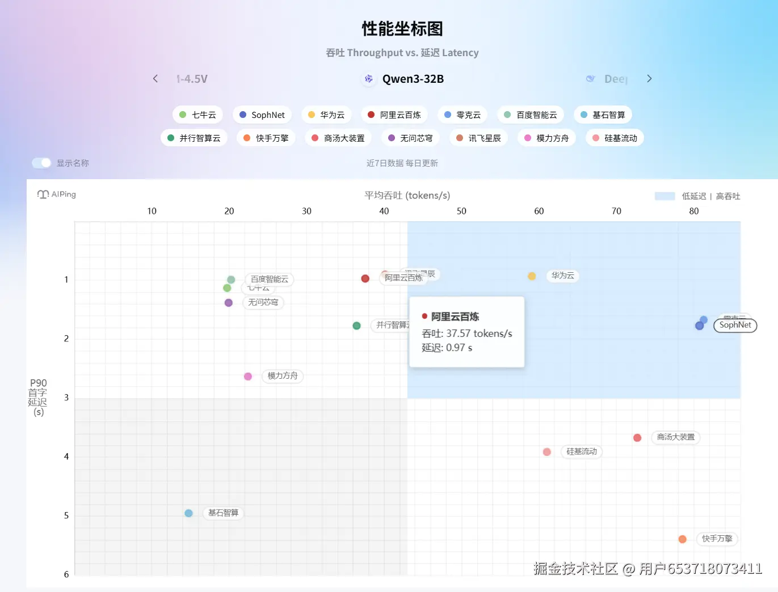This screenshot has height=592, width=778.
Task: Click the 硅基流动 point label
Action: pyautogui.click(x=582, y=452)
